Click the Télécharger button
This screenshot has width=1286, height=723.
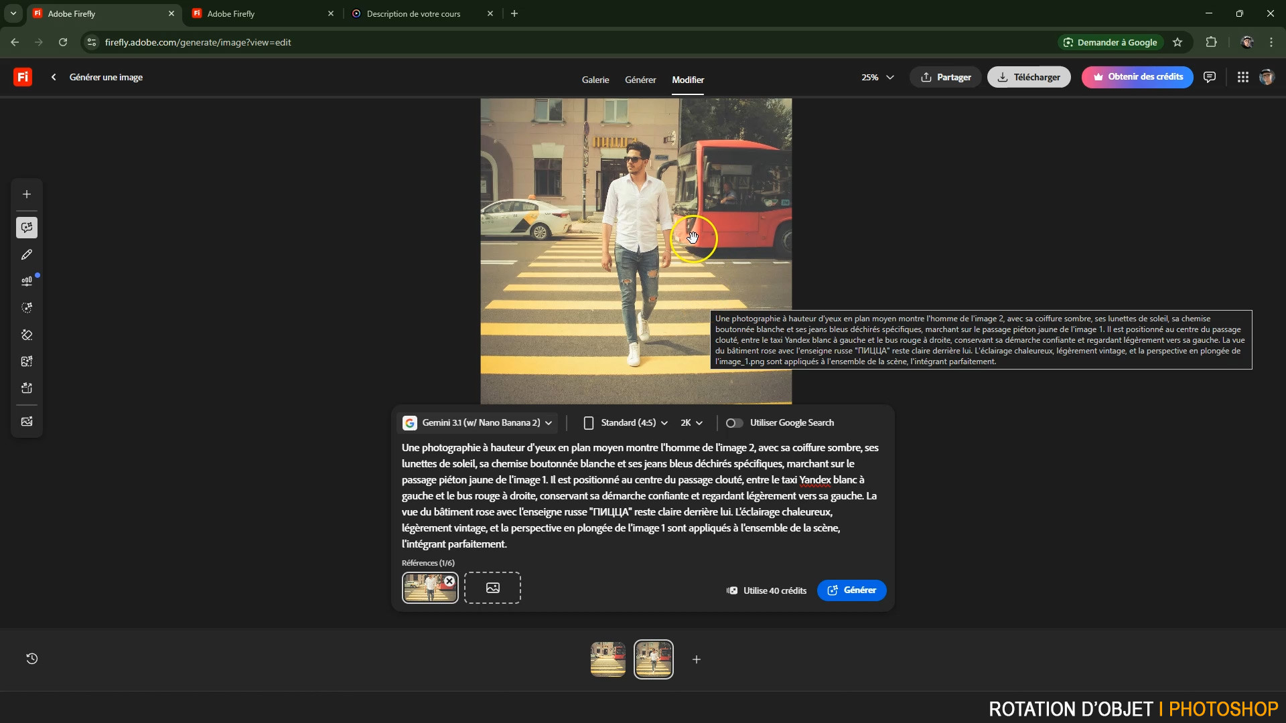(1028, 77)
